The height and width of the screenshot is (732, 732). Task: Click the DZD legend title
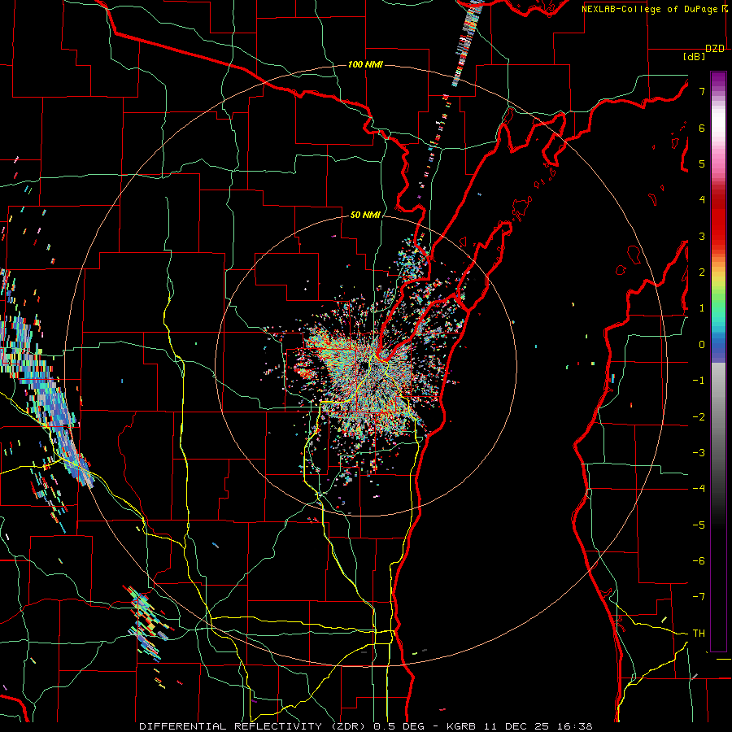(715, 49)
